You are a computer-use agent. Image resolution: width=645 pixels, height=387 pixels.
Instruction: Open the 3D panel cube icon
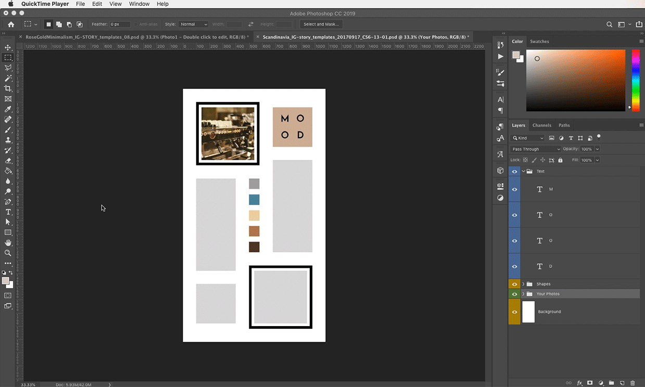[x=500, y=171]
